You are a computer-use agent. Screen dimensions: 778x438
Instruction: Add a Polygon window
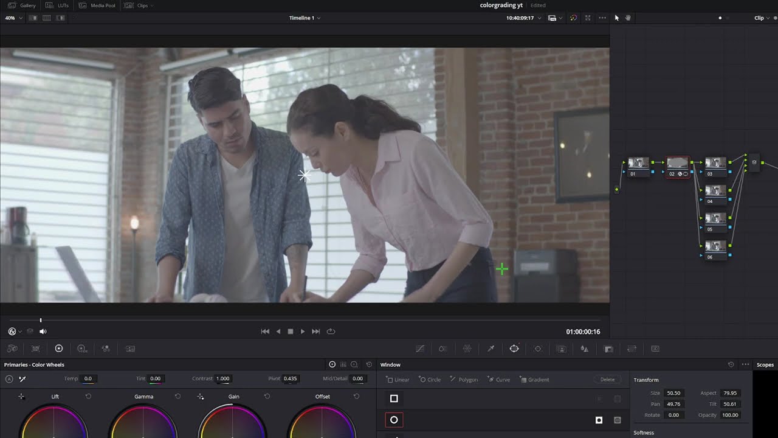[464, 380]
